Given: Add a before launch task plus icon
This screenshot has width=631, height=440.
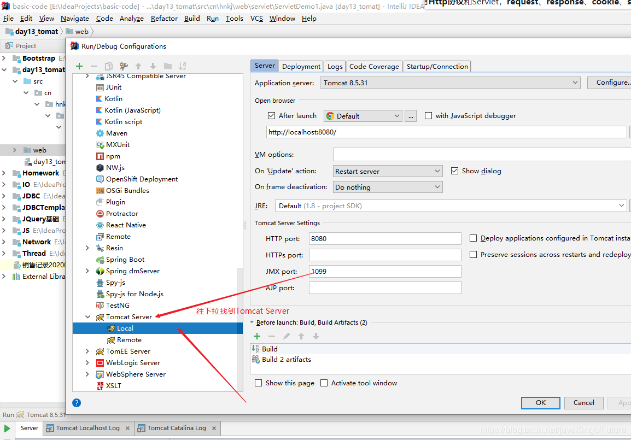Looking at the screenshot, I should coord(257,336).
